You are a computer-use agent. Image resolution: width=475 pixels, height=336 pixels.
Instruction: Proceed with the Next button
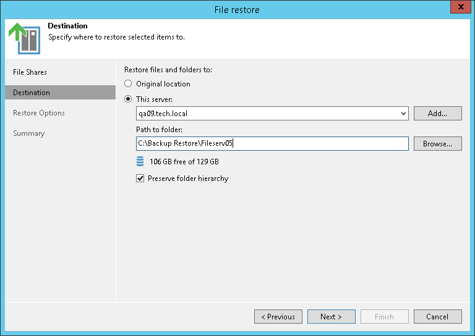coord(331,317)
